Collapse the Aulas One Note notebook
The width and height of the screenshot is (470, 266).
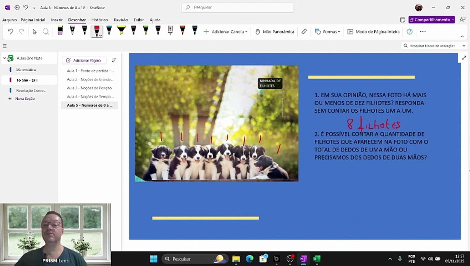4,58
